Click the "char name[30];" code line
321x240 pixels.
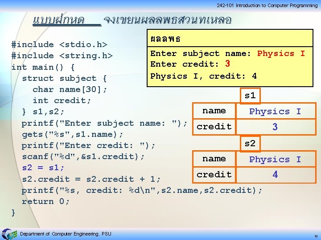point(70,89)
